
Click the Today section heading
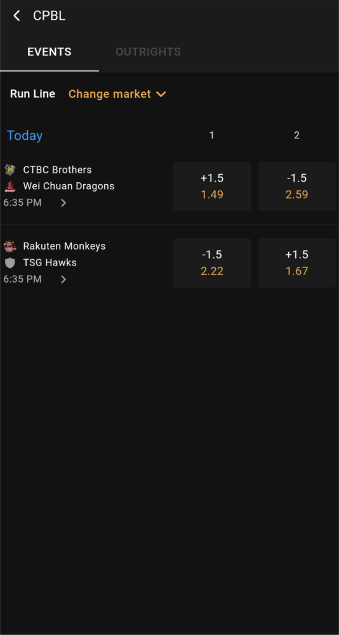[x=25, y=135]
